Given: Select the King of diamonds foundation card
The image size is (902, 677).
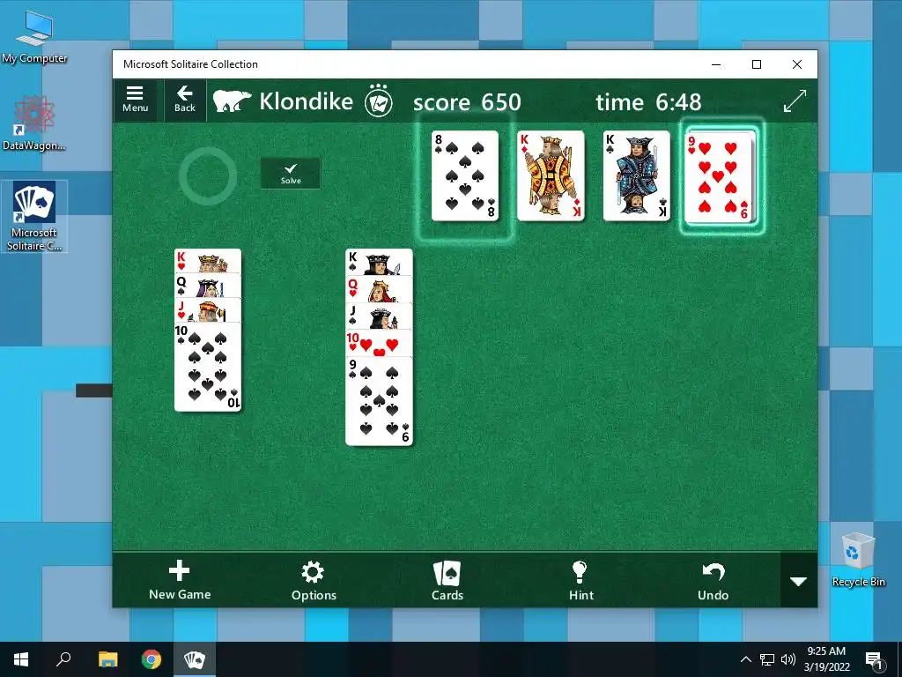Looking at the screenshot, I should (551, 175).
